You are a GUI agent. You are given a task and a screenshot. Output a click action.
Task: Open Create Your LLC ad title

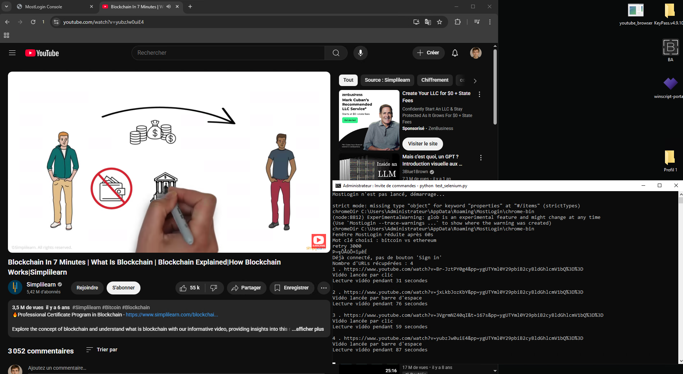[x=436, y=97]
